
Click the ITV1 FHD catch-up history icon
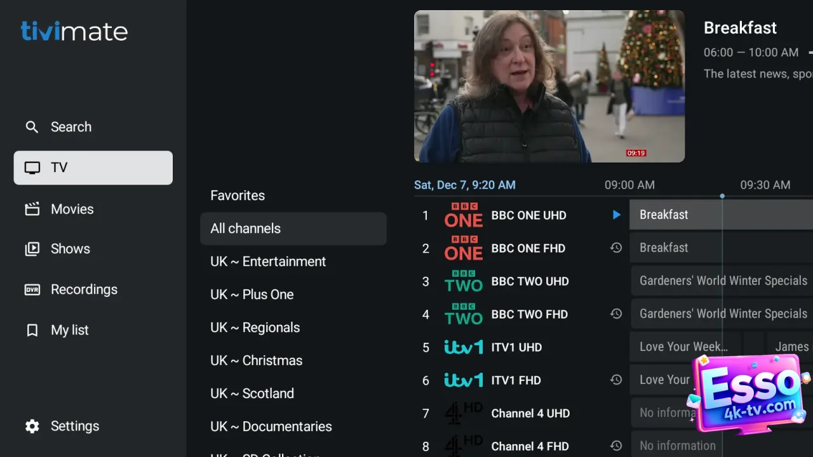tap(616, 380)
